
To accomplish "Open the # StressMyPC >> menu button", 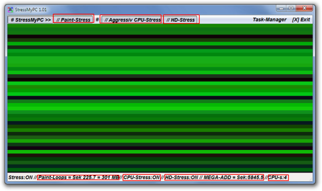I will tap(30, 20).
